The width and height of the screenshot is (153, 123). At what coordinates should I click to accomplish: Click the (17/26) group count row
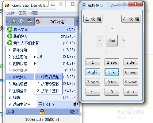(x=69, y=50)
